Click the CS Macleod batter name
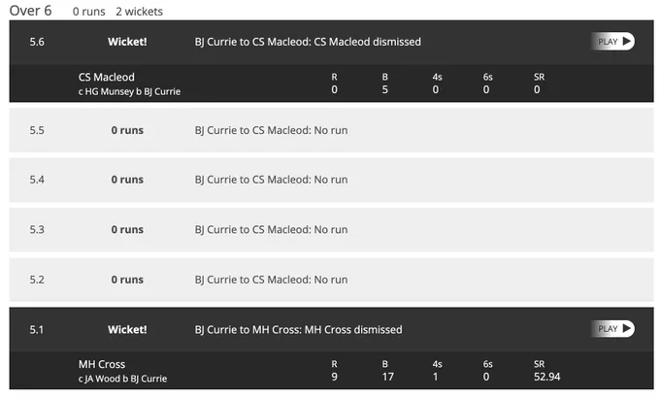This screenshot has height=398, width=660. 107,77
